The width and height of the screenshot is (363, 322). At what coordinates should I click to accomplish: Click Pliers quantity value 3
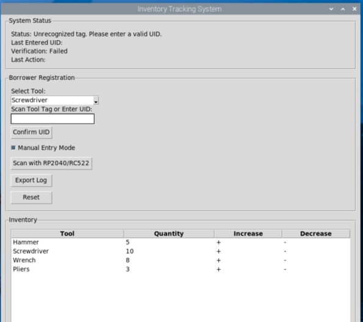(128, 270)
